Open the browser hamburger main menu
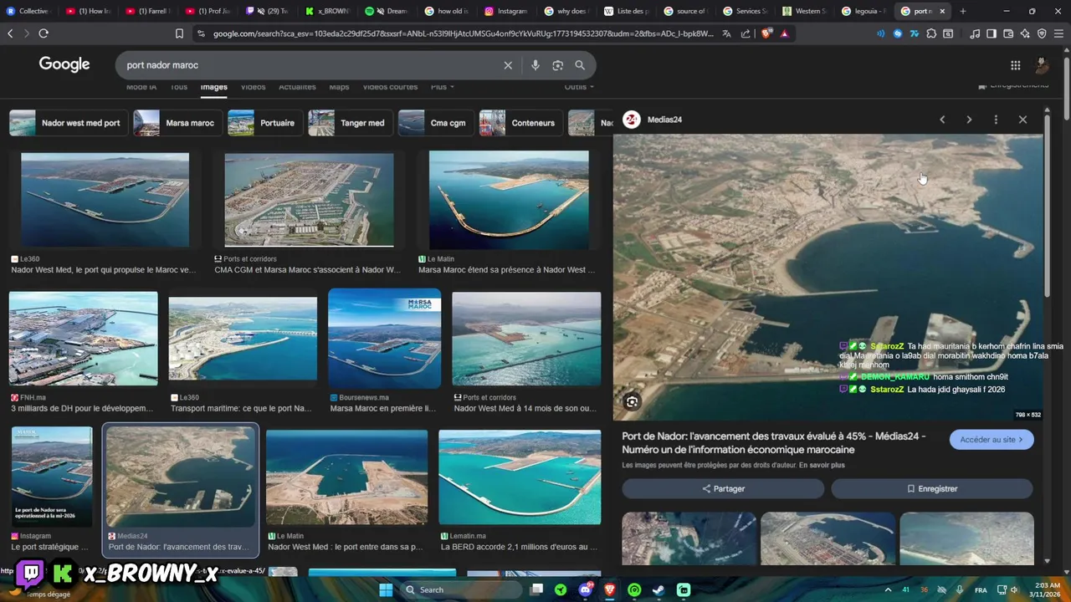This screenshot has width=1071, height=602. coord(1059,33)
